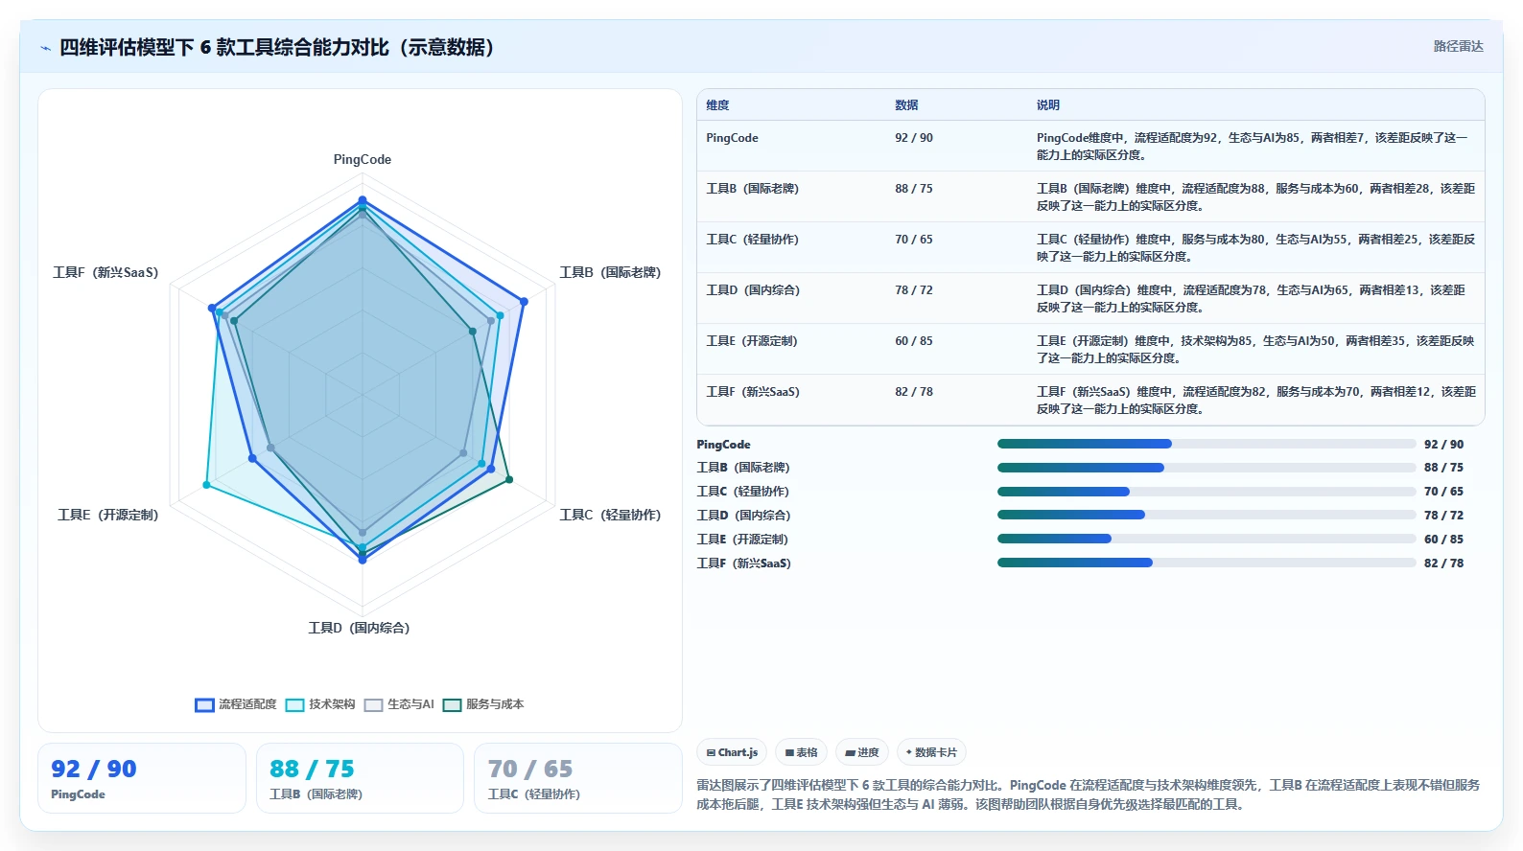Click the 工具B（国际老牌）radar axis label
Image resolution: width=1523 pixels, height=851 pixels.
[x=610, y=272]
